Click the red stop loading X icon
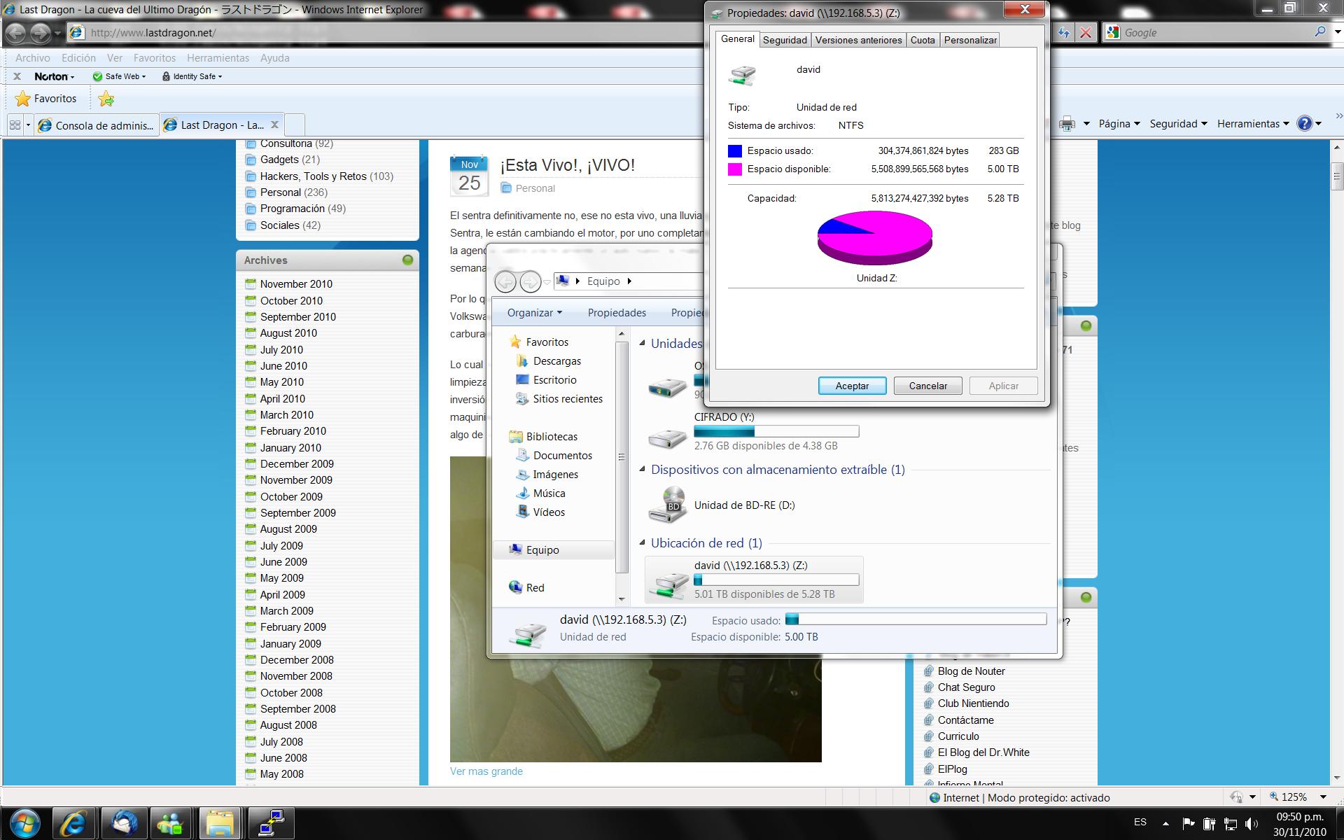The width and height of the screenshot is (1344, 840). pos(1085,32)
